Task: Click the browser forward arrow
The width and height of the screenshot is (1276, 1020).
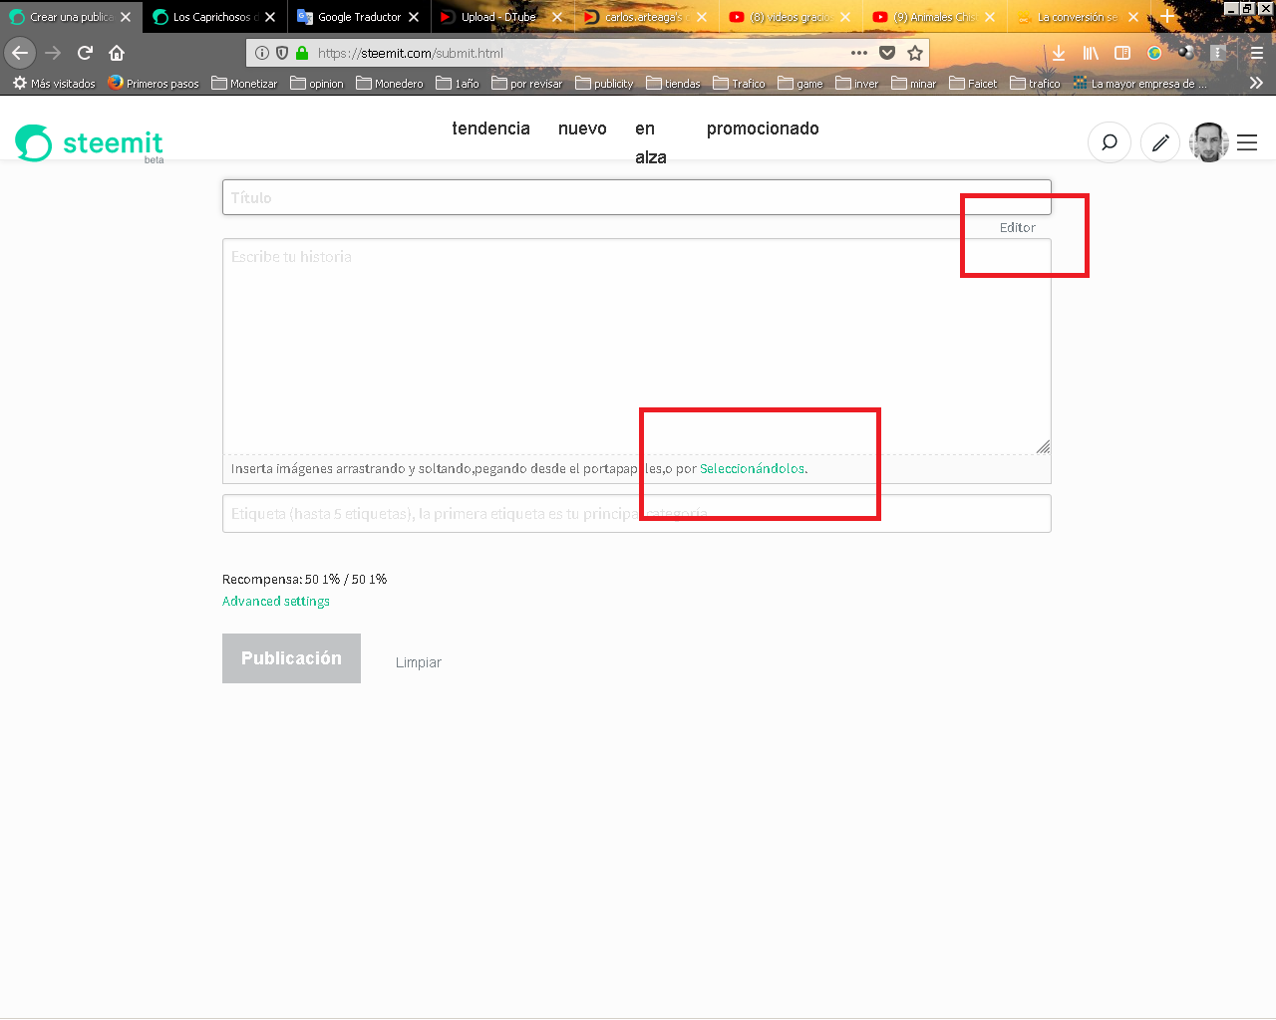Action: 53,53
